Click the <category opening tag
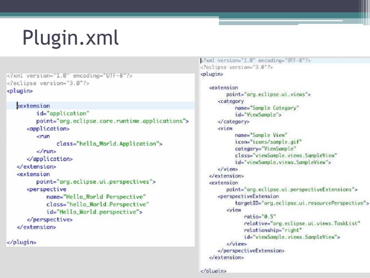 231,101
